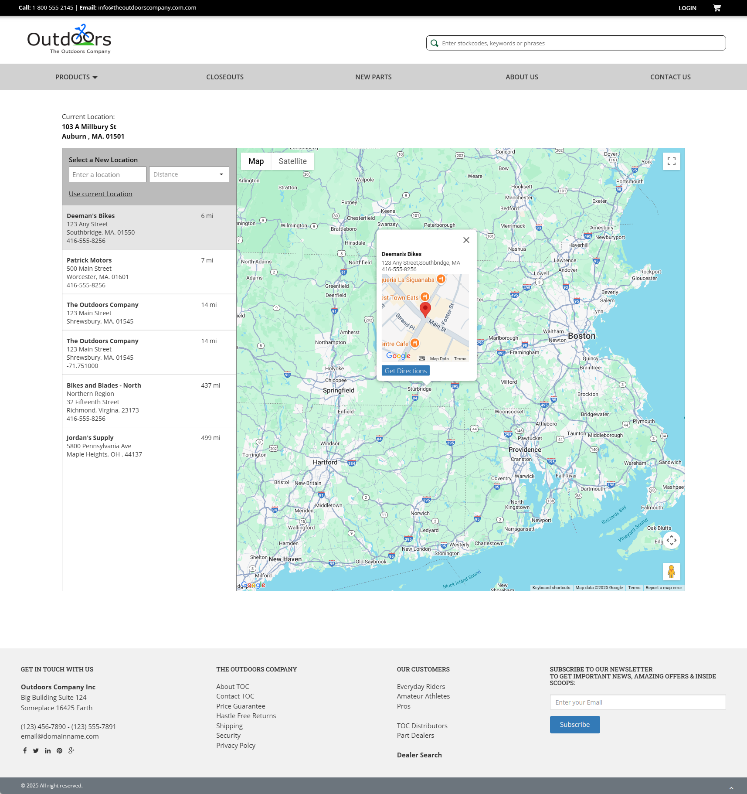The height and width of the screenshot is (794, 747).
Task: Open the Pinterest social icon
Action: coord(59,750)
